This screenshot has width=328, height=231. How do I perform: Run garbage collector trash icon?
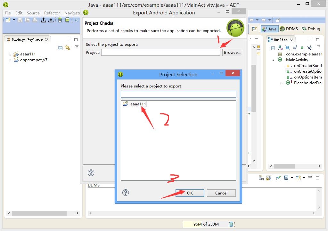[231, 224]
